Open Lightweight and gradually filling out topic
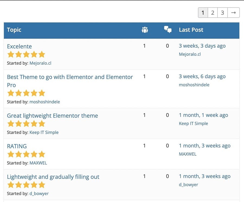The image size is (244, 202). point(53,177)
